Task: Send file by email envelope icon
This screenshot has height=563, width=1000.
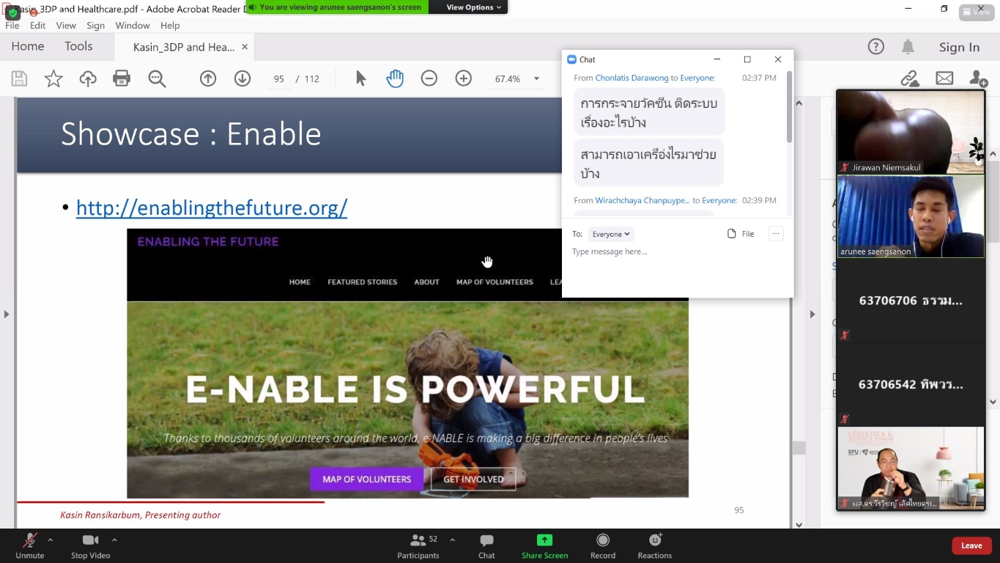Action: click(x=944, y=78)
